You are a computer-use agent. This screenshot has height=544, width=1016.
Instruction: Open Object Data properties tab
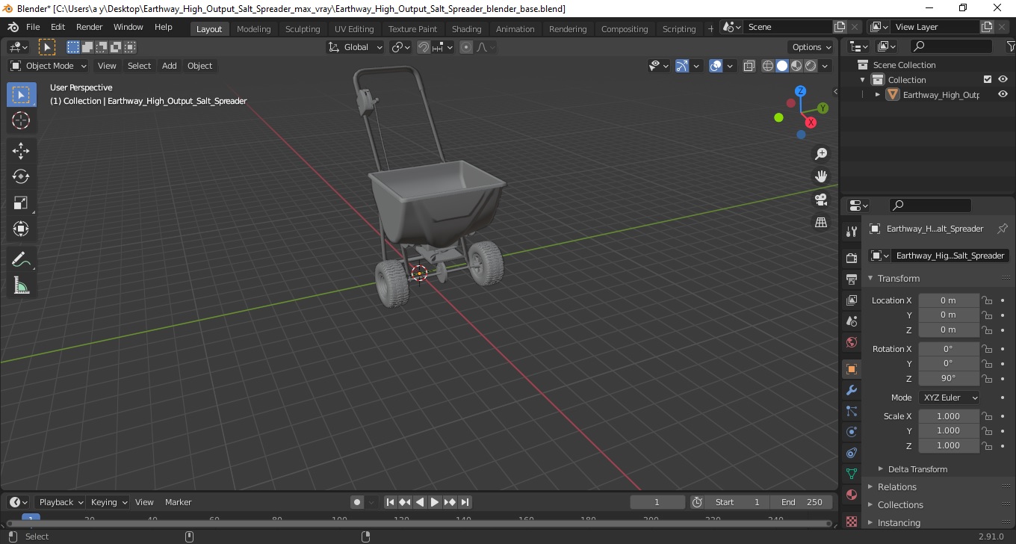[x=851, y=474]
